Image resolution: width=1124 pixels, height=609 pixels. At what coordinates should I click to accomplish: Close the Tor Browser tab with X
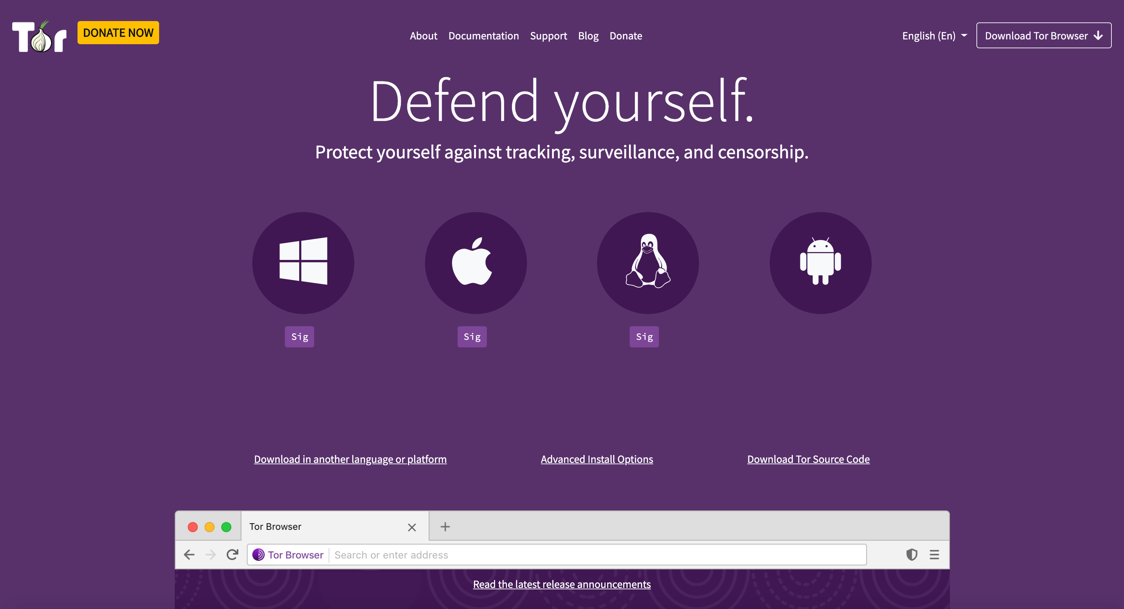coord(411,527)
